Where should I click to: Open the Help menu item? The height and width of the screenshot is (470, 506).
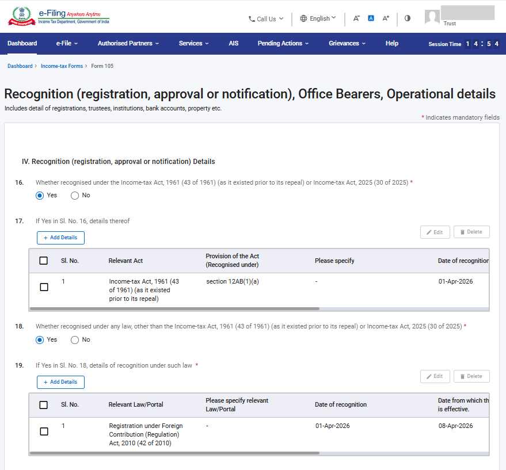pyautogui.click(x=391, y=44)
